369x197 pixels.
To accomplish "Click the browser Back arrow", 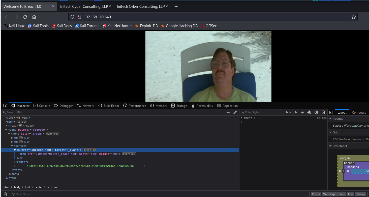I will [7, 17].
